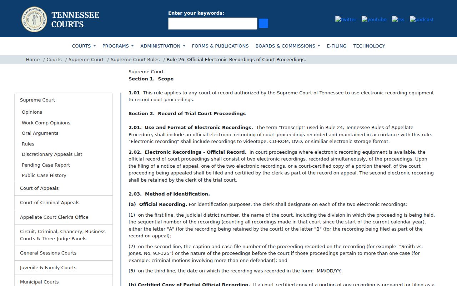Image resolution: width=457 pixels, height=286 pixels.
Task: Click the '2.03. Method of Identification.' heading
Action: [x=169, y=194]
